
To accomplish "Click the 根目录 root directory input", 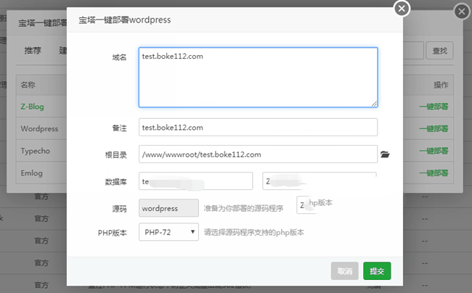I will 258,154.
